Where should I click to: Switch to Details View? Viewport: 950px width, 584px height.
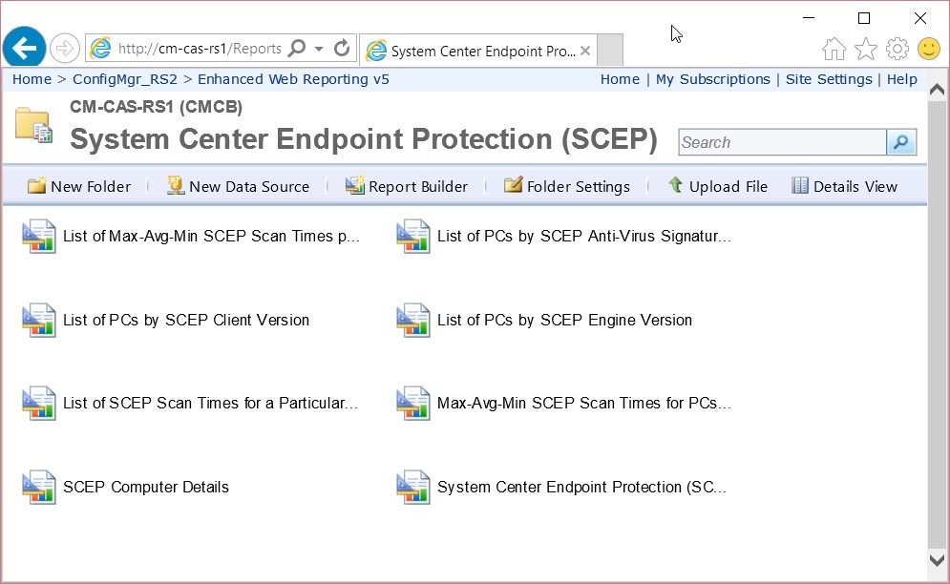845,186
